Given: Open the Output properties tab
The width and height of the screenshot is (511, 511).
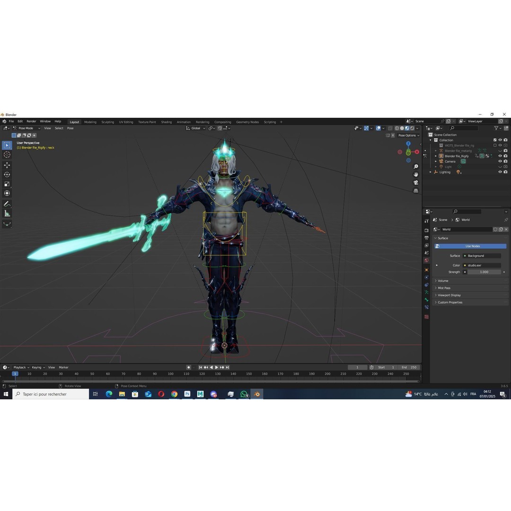Looking at the screenshot, I should point(427,238).
